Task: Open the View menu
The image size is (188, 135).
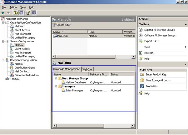Action: click(x=23, y=7)
